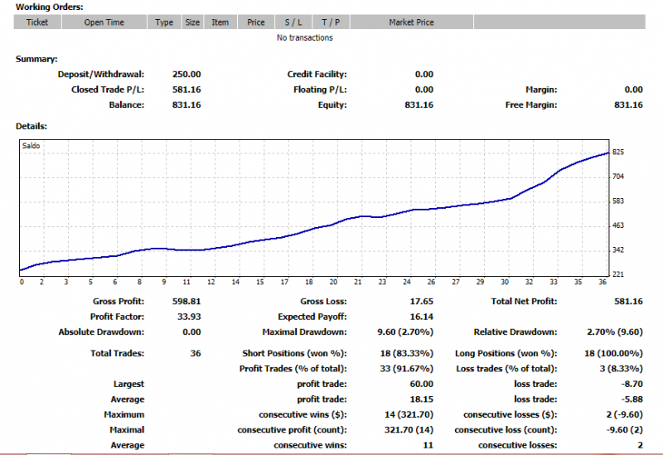Click the Maximal Drawdown value
The height and width of the screenshot is (455, 663).
(x=405, y=332)
